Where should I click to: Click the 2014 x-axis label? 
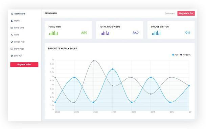pyautogui.click(x=172, y=112)
